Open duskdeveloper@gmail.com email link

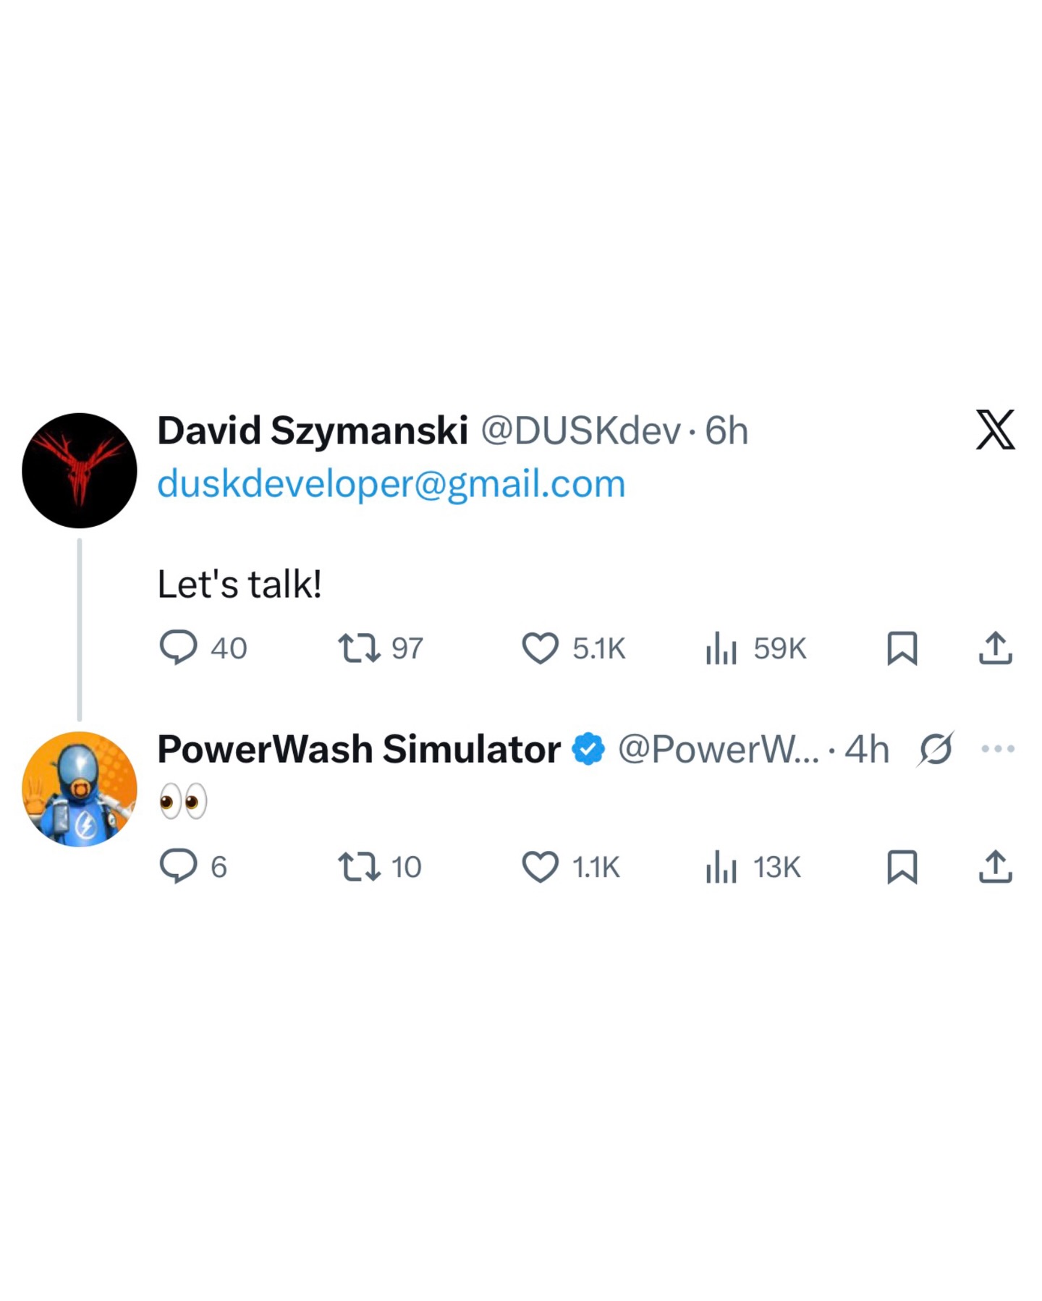pyautogui.click(x=391, y=483)
